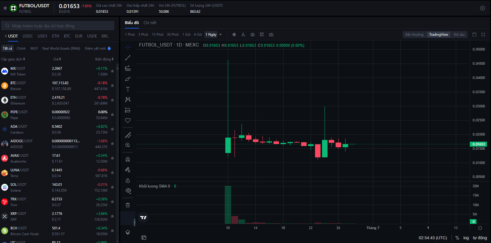Open the candlestick chart type selector
The height and width of the screenshot is (243, 491).
tap(234, 35)
